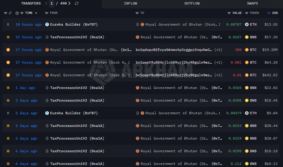The image size is (283, 167).
Task: Click the Bitcoin chain icon in the 300 BTC row
Action: pyautogui.click(x=8, y=50)
